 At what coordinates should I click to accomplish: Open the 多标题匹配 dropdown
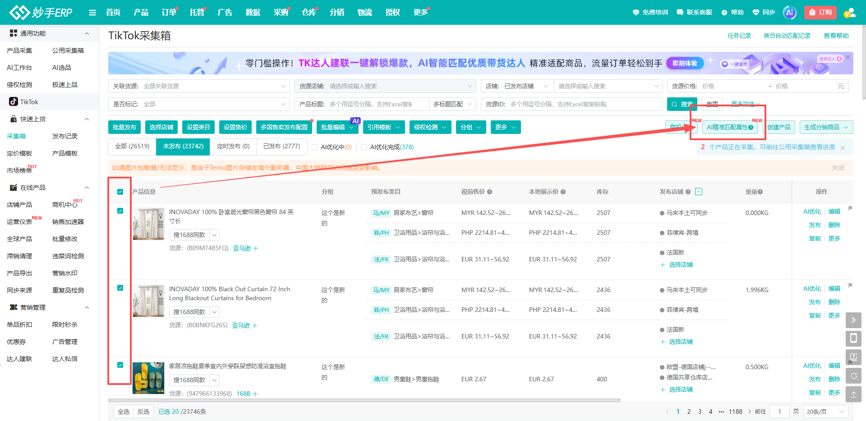[452, 104]
